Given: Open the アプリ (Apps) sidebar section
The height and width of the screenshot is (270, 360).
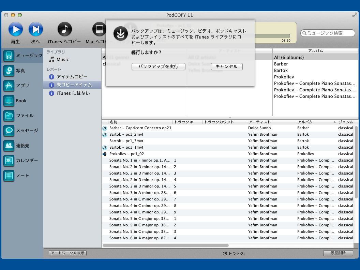Looking at the screenshot, I should pyautogui.click(x=22, y=86).
